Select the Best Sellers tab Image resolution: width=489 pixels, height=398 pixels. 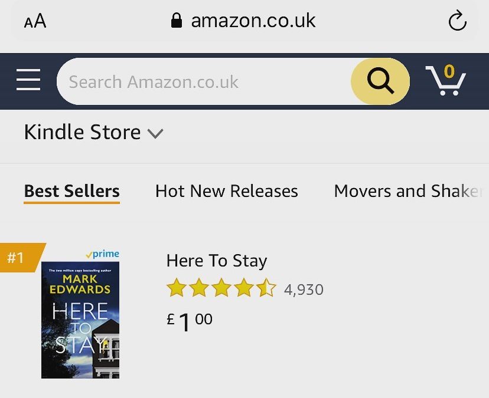point(71,190)
